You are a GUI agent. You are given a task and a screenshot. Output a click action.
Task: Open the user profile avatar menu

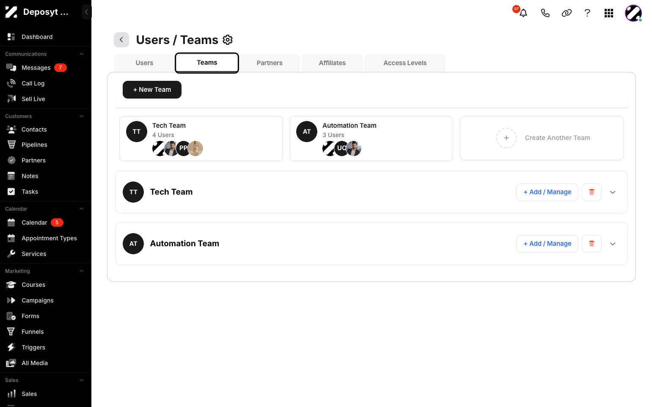pyautogui.click(x=633, y=13)
